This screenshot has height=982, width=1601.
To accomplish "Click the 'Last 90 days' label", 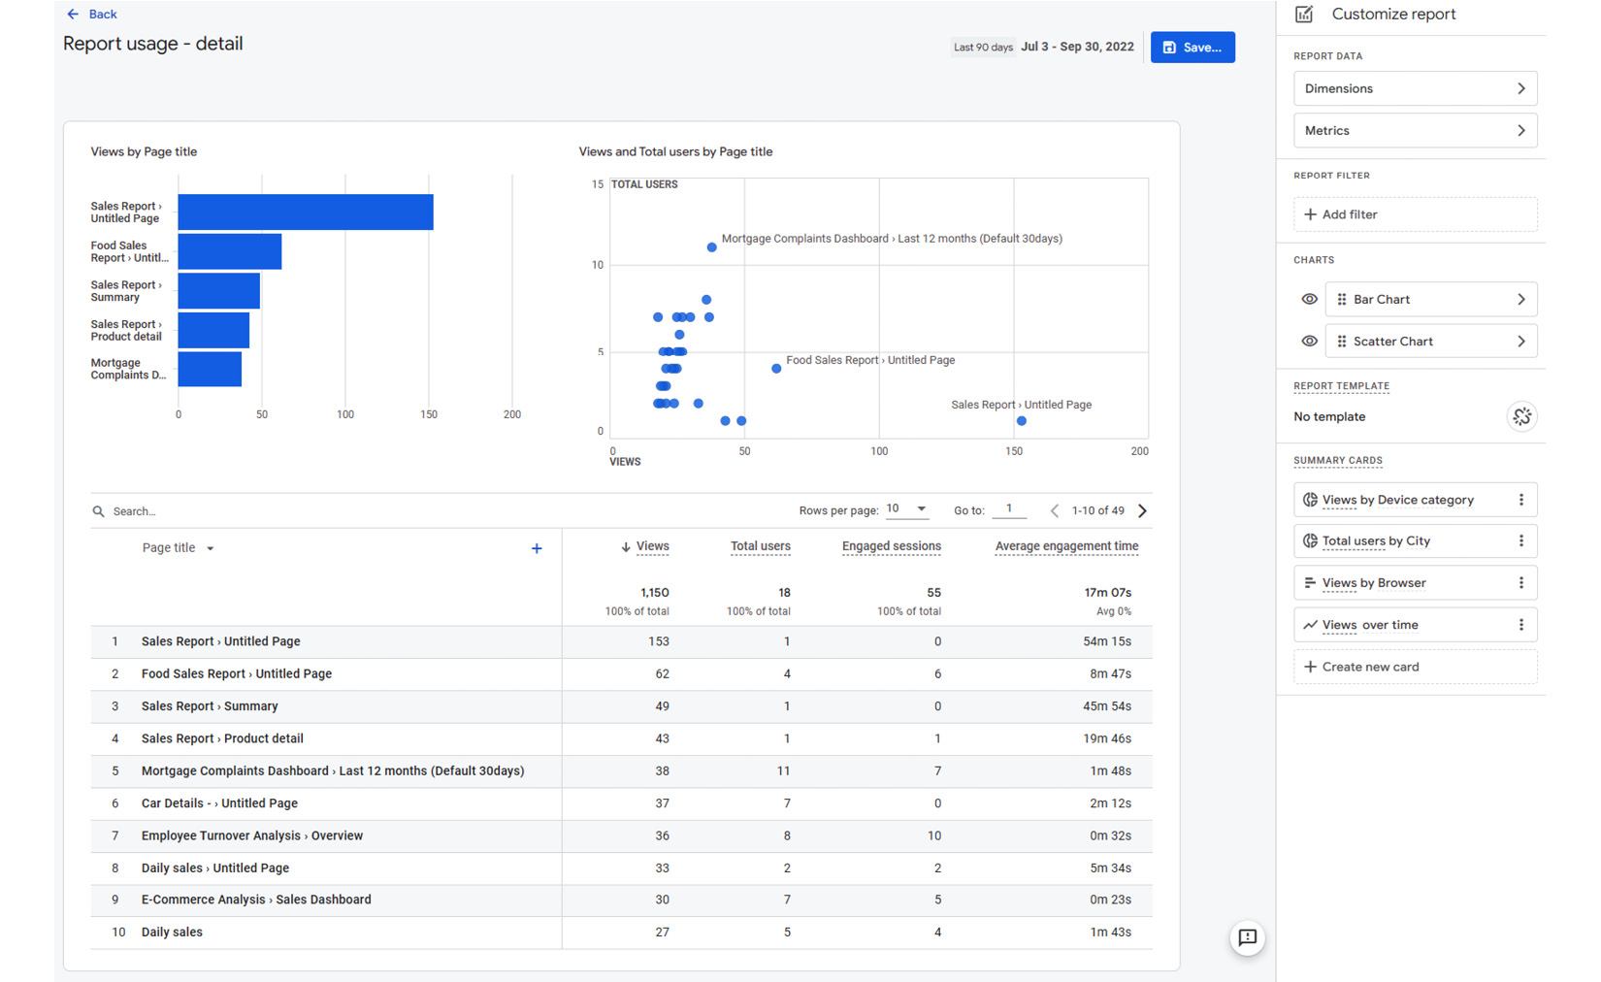I will (x=983, y=47).
